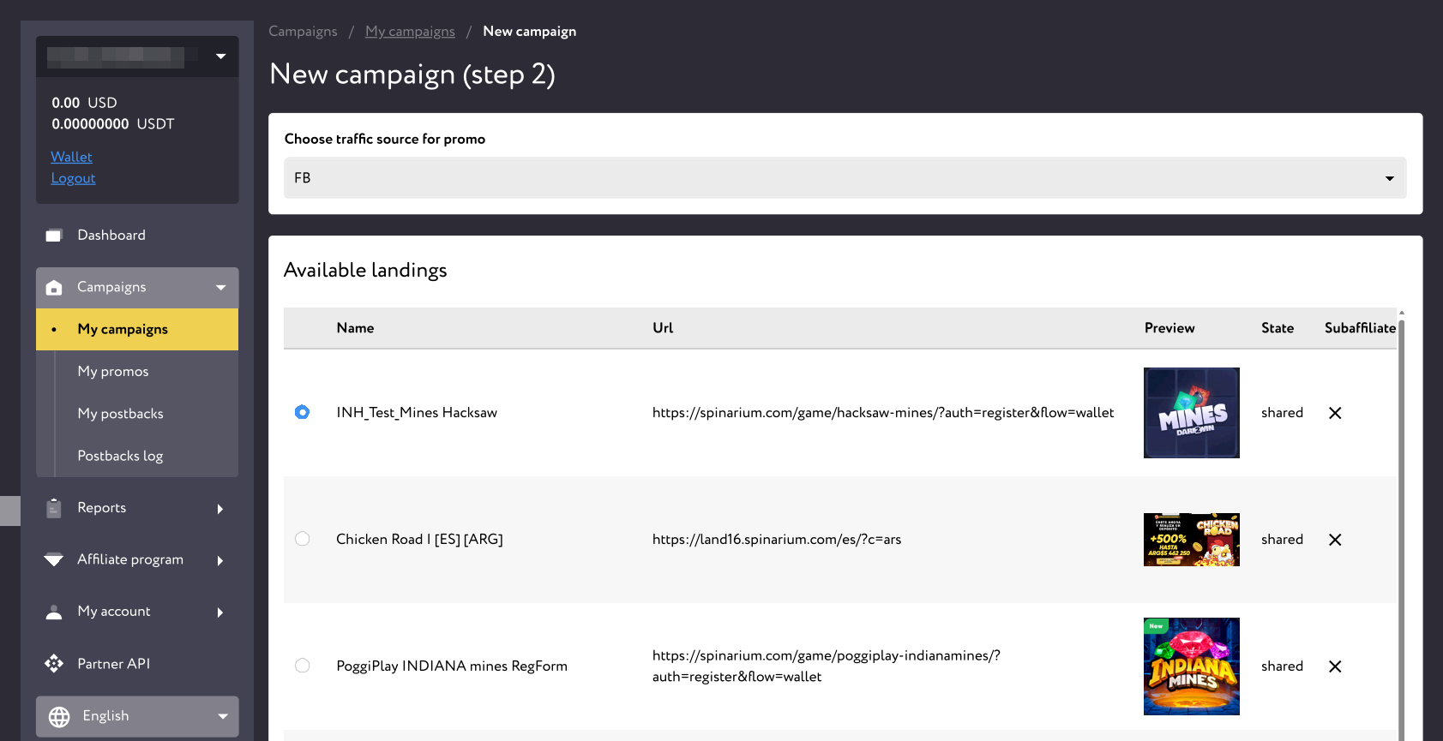Open the account selector dropdown arrow

point(220,57)
